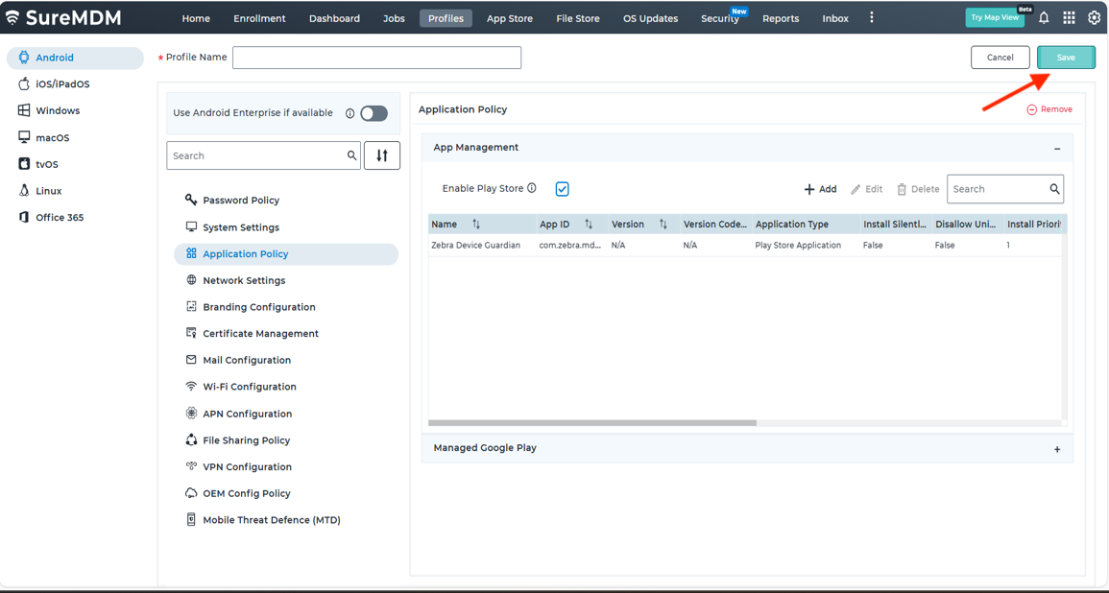Open the Reports tab
Screen dimensions: 1109x593
[781, 18]
